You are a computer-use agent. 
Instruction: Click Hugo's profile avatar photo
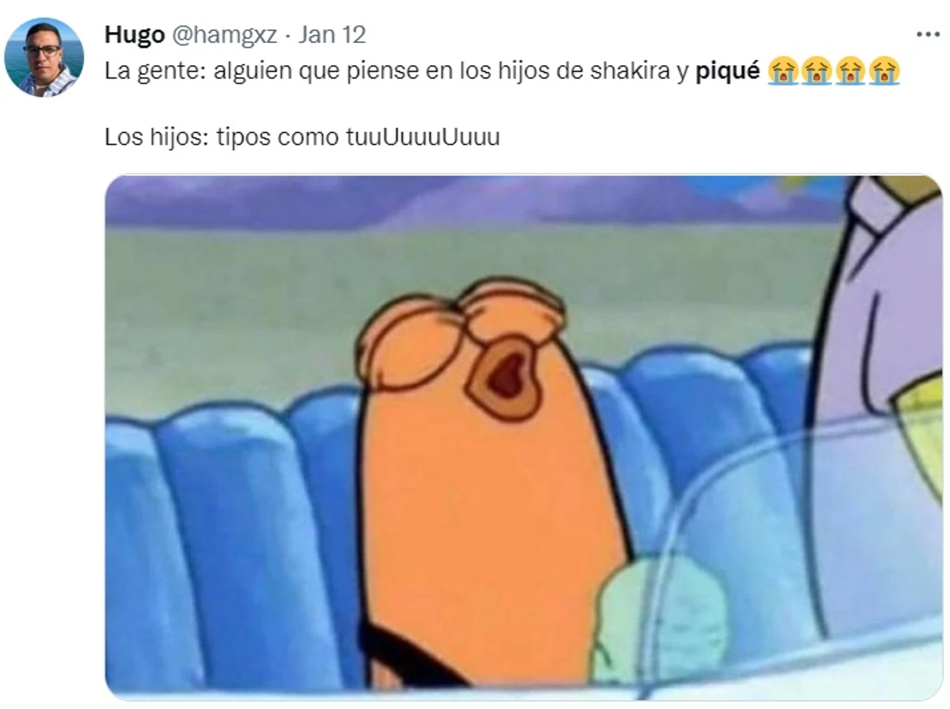(x=44, y=57)
